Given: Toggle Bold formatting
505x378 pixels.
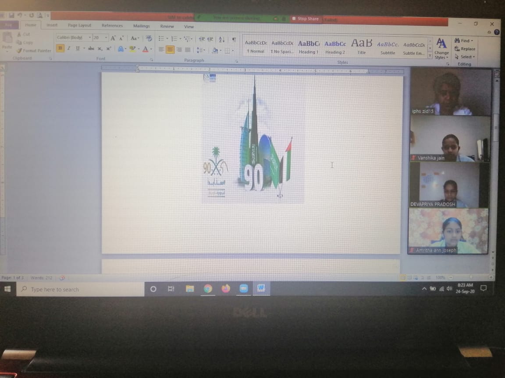Looking at the screenshot, I should tap(60, 48).
